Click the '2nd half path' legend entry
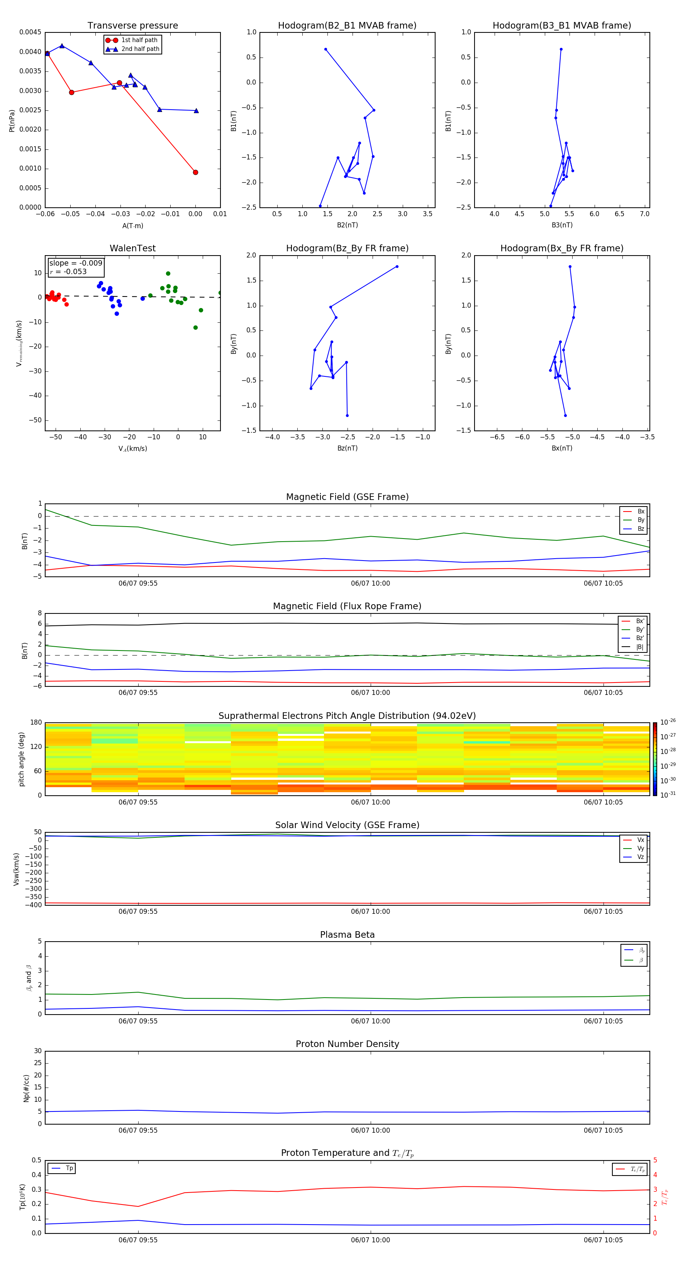The image size is (695, 1274). click(132, 49)
